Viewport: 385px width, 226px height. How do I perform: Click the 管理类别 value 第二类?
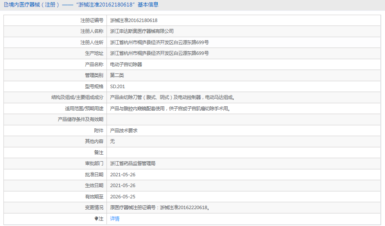tap(117, 75)
